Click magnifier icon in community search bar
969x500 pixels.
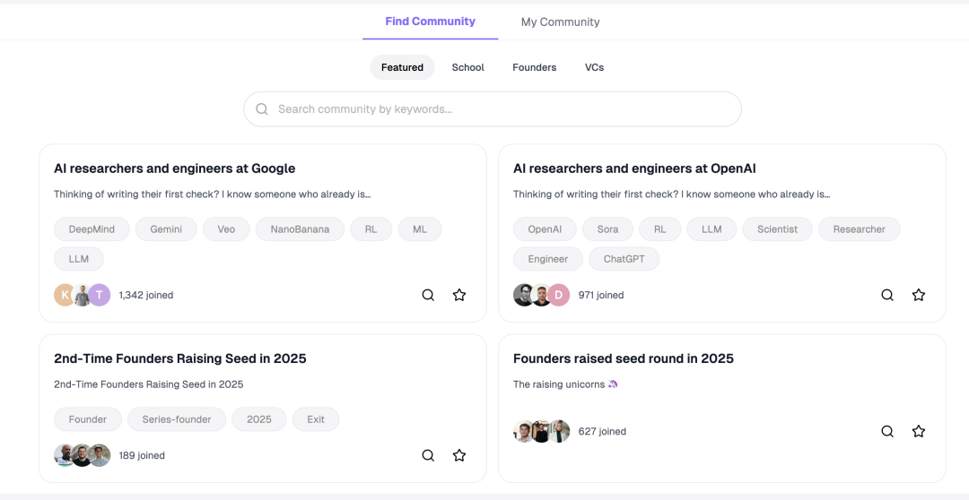[262, 109]
